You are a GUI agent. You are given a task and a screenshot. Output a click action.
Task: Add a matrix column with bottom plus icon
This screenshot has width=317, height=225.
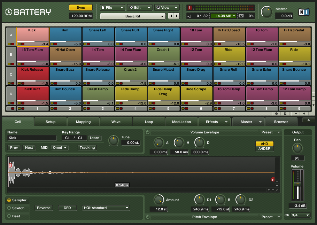tap(304, 114)
